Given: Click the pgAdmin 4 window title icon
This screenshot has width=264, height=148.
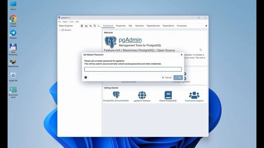Looking at the screenshot, I should [59, 18].
